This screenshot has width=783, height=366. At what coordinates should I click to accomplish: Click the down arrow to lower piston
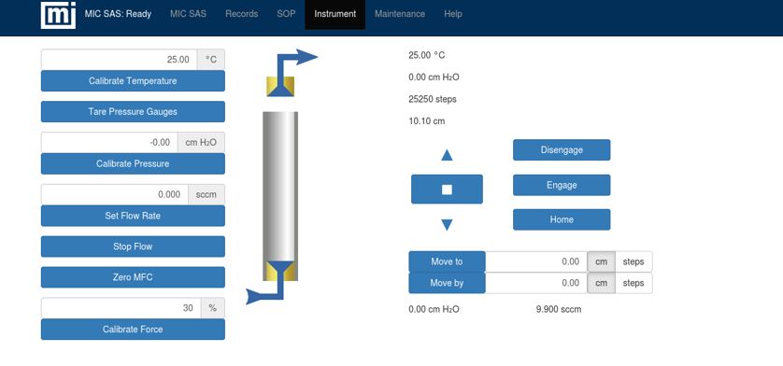(447, 225)
